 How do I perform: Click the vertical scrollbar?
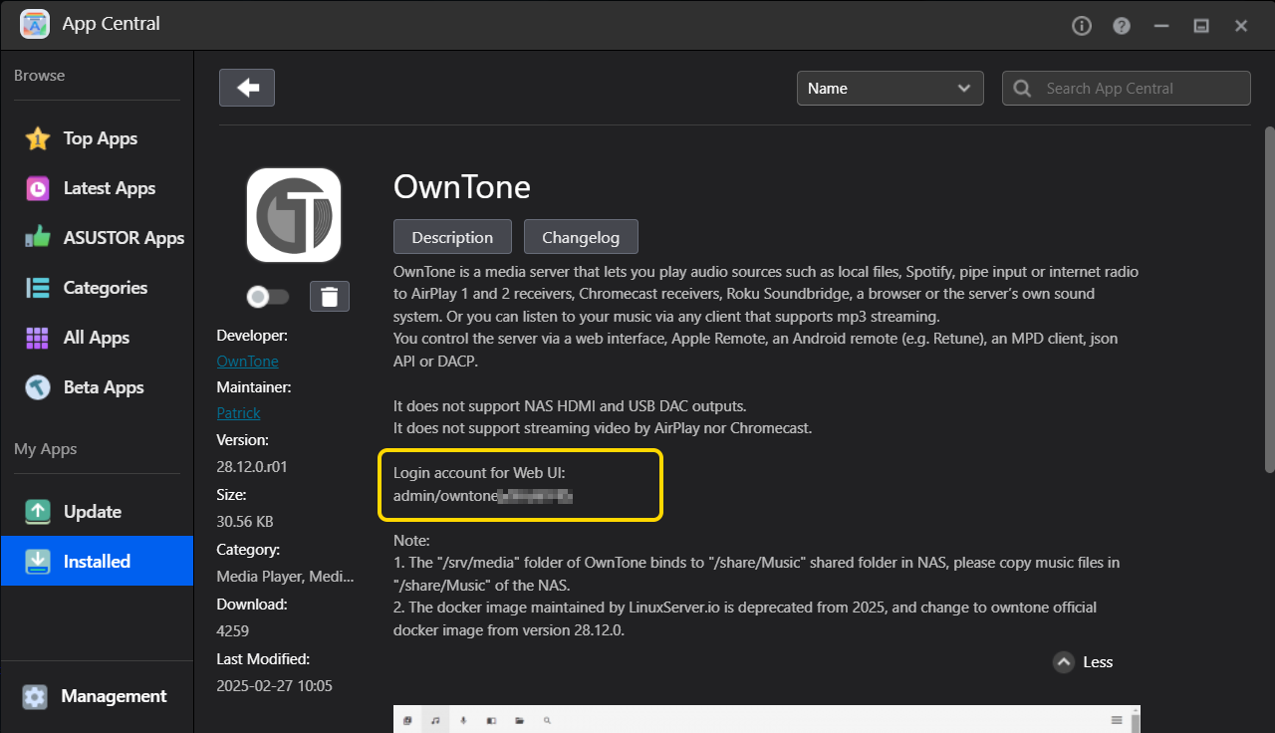click(1269, 299)
